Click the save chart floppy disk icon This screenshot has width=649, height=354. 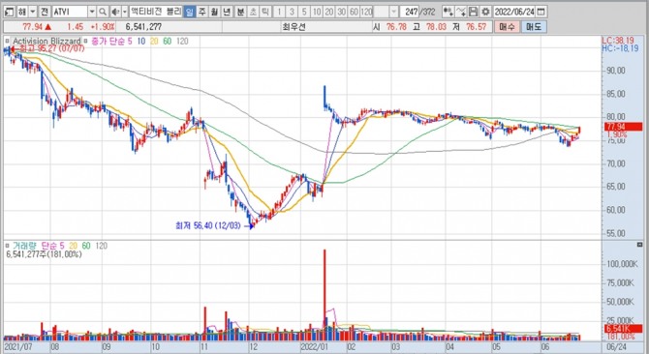tap(474, 12)
